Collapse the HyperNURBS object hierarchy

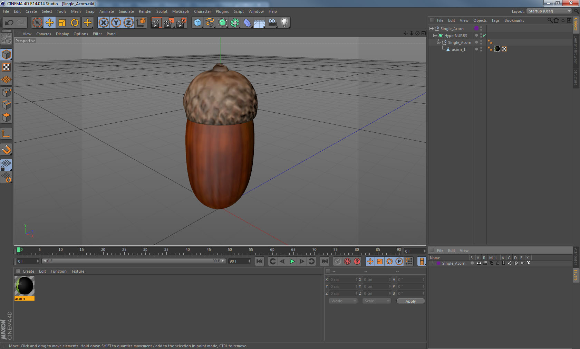pyautogui.click(x=435, y=35)
